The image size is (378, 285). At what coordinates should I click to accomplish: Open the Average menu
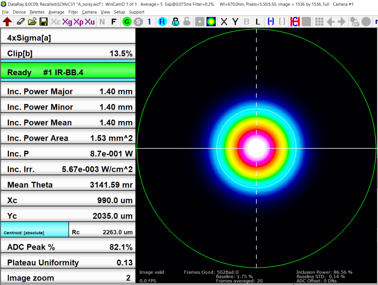tap(56, 12)
